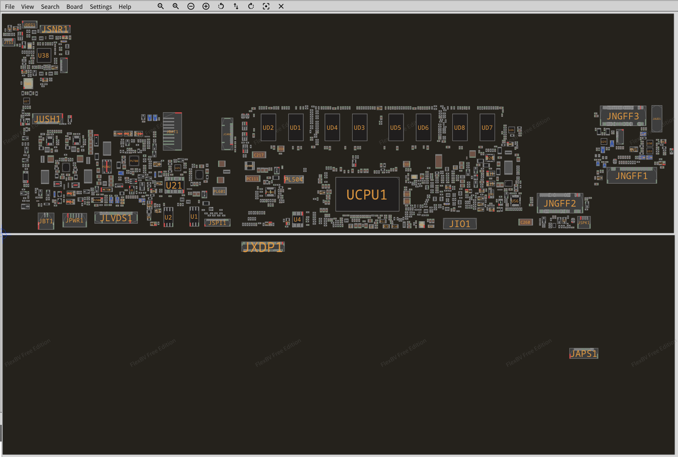Select the UD2 memory chip
Screen dimensions: 678x457
[268, 128]
